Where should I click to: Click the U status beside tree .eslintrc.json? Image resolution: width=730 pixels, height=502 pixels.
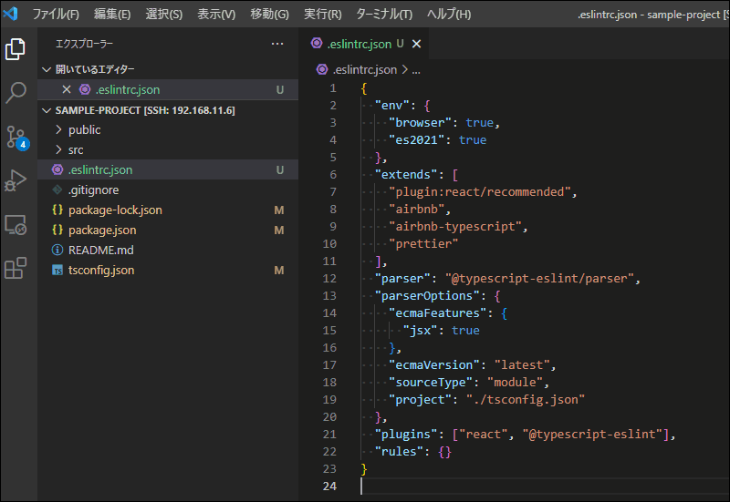click(280, 170)
